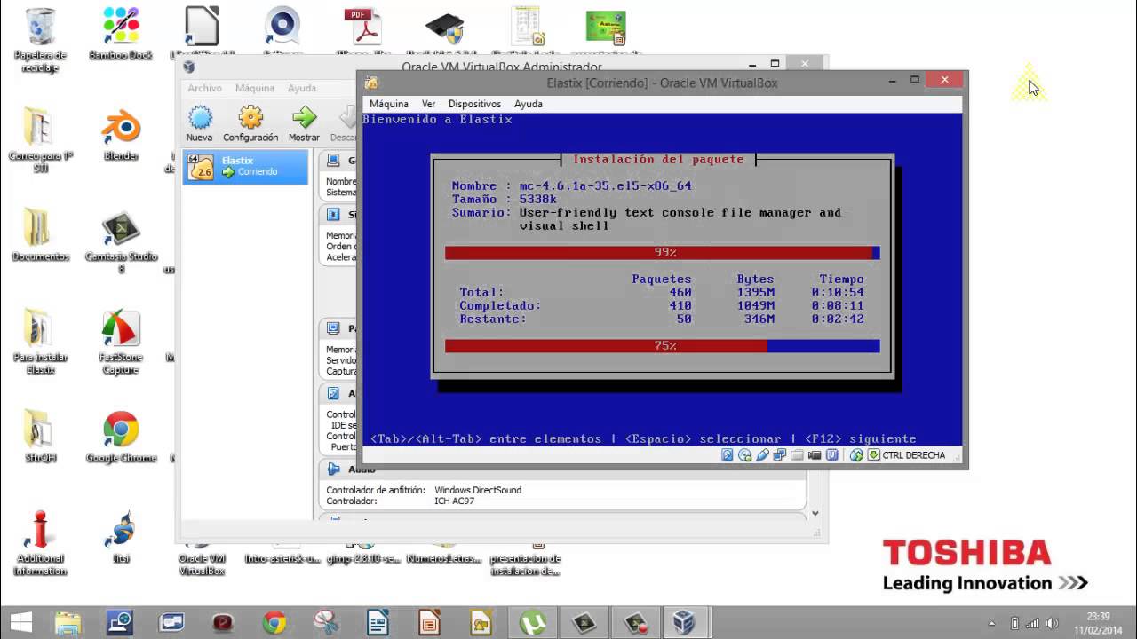Click Windows DirectSound audio driver text
1137x639 pixels.
point(478,490)
